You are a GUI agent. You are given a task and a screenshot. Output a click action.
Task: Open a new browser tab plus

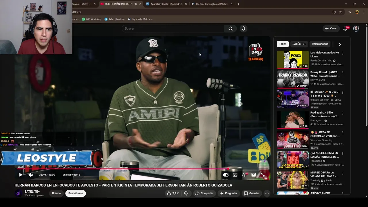(x=238, y=4)
